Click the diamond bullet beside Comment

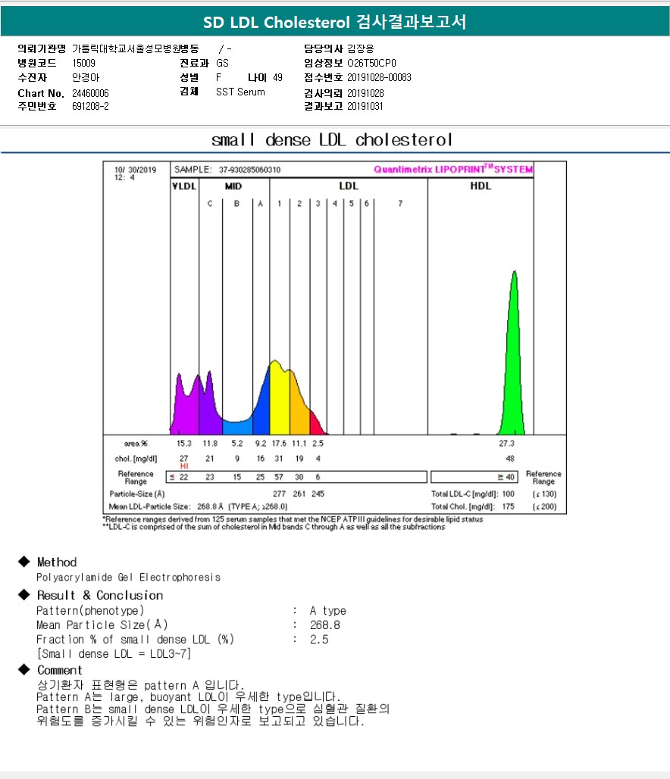coord(23,670)
